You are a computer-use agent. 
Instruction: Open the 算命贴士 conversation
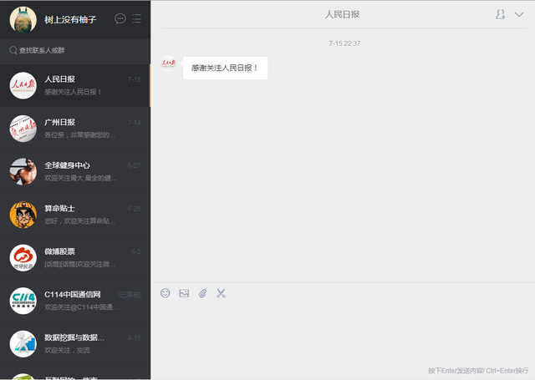point(75,215)
